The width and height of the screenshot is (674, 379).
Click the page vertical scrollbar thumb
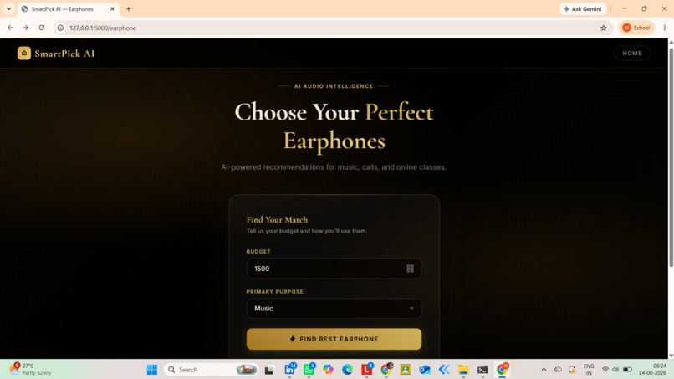pos(671,157)
